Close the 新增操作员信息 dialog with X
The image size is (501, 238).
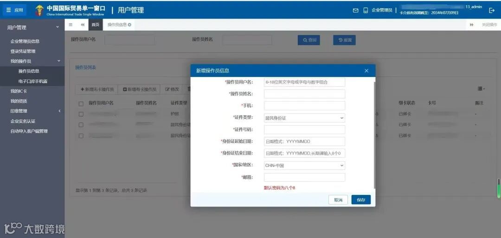pos(366,71)
